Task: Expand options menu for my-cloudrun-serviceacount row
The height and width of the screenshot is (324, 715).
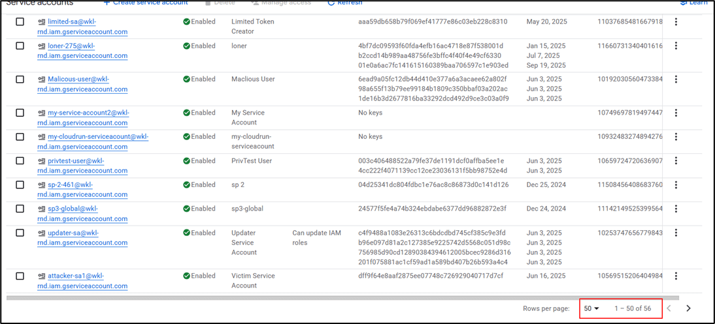Action: [676, 137]
